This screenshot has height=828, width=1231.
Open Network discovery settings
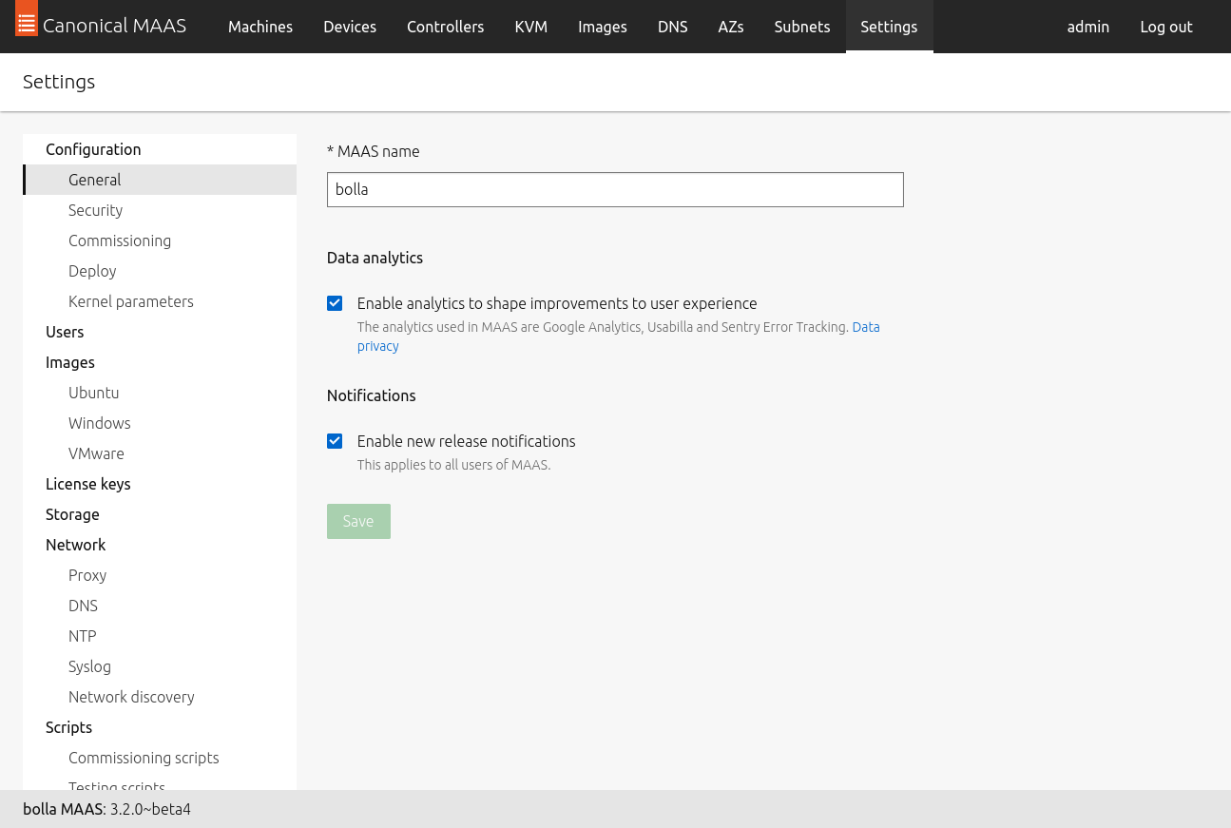[x=131, y=696]
